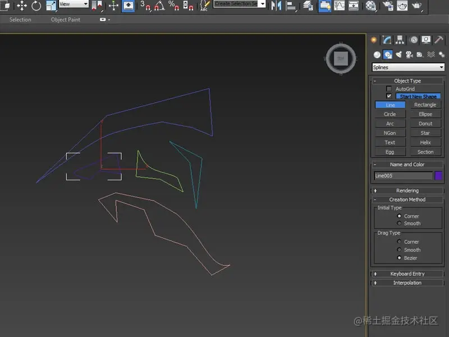Screen dimensions: 449x337
Task: Click the Select and Rotate tool
Action: point(36,6)
